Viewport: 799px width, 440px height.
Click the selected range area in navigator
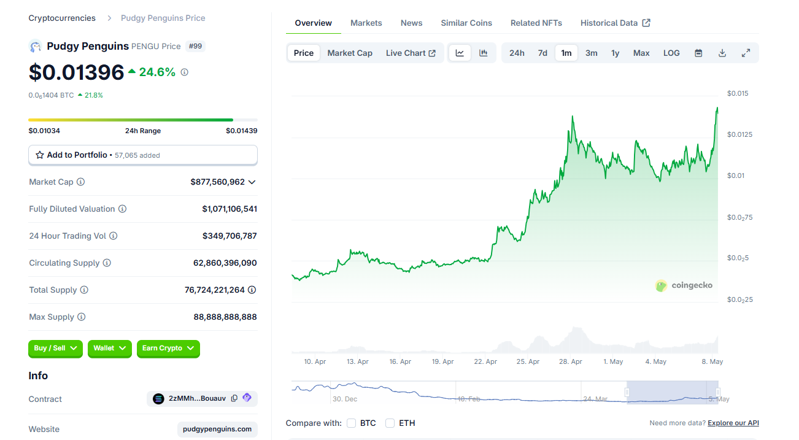673,392
